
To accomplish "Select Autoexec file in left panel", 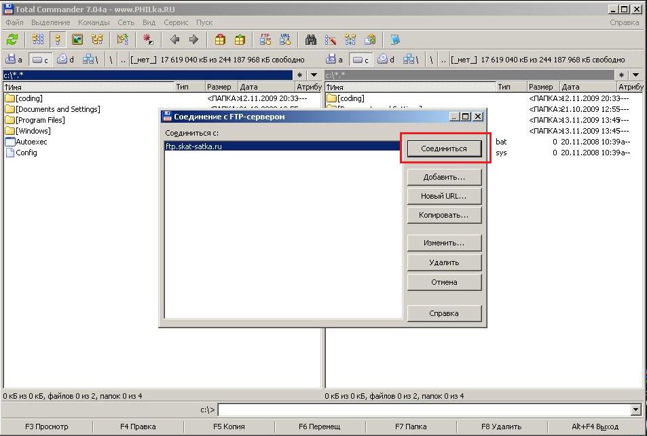I will [x=26, y=142].
